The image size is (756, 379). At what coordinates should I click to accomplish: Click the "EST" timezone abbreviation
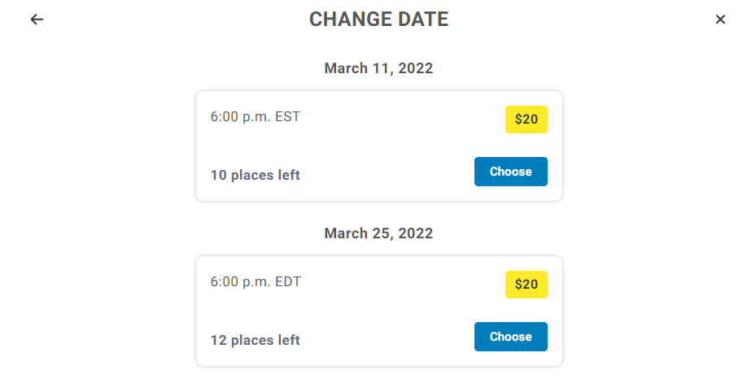[x=287, y=116]
